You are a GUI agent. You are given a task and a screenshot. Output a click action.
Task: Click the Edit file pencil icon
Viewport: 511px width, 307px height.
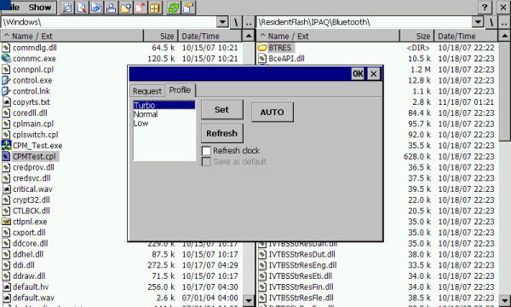[x=82, y=8]
